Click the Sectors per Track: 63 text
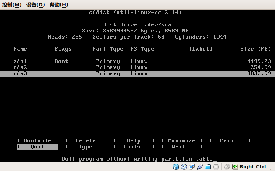This screenshot has width=275, height=171. pyautogui.click(x=129, y=37)
